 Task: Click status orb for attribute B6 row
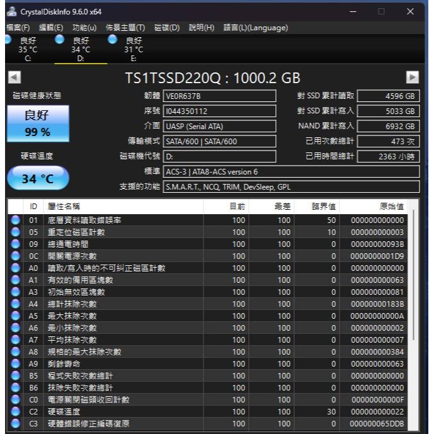coord(16,387)
